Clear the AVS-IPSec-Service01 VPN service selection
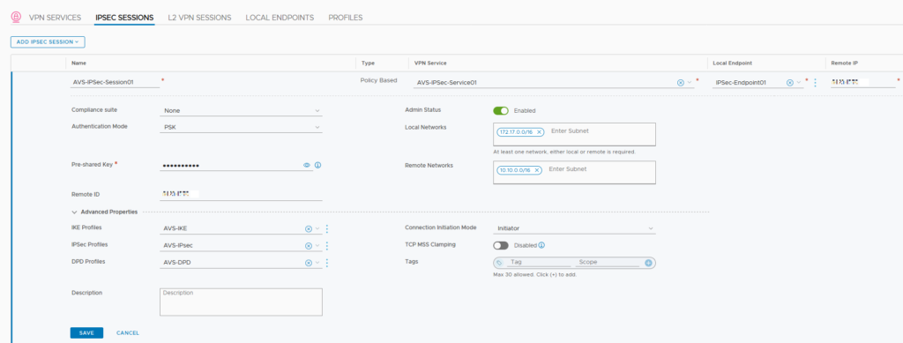903x343 pixels. tap(680, 82)
